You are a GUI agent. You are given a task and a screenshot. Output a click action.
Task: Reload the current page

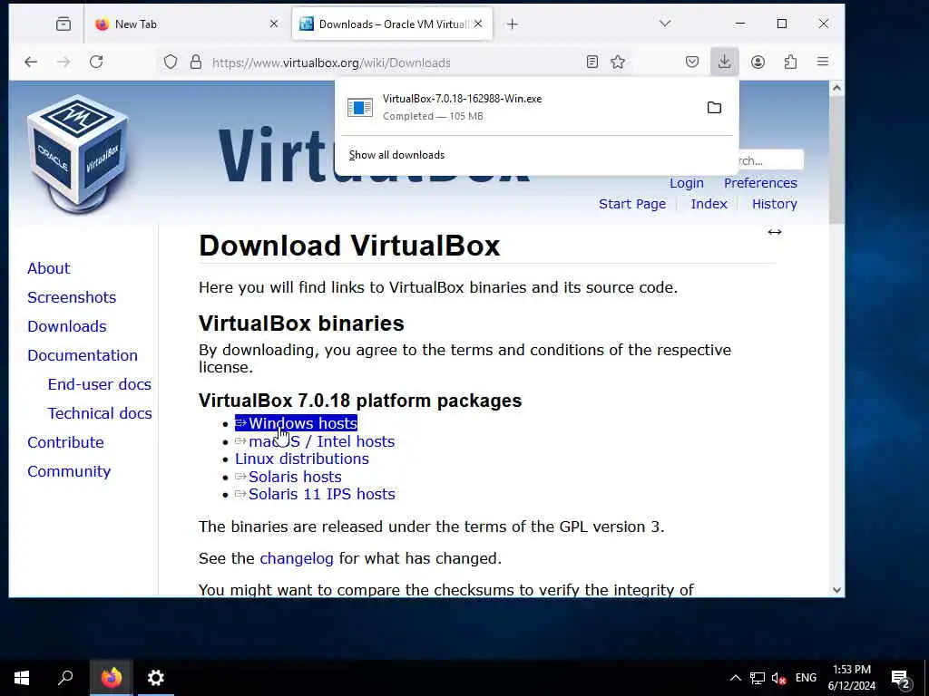(x=96, y=63)
